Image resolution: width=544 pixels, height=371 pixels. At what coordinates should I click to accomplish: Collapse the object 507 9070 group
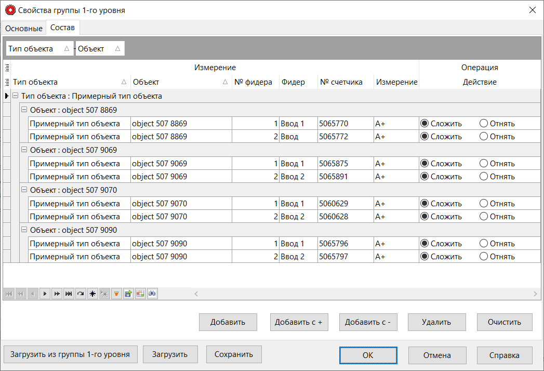[23, 190]
